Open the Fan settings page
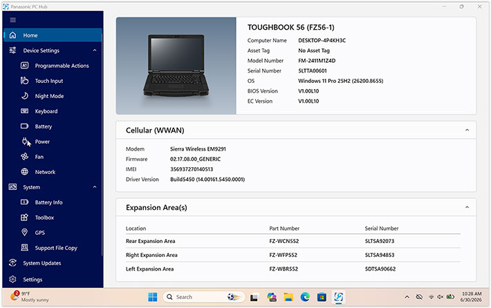491x308 pixels. pyautogui.click(x=39, y=157)
